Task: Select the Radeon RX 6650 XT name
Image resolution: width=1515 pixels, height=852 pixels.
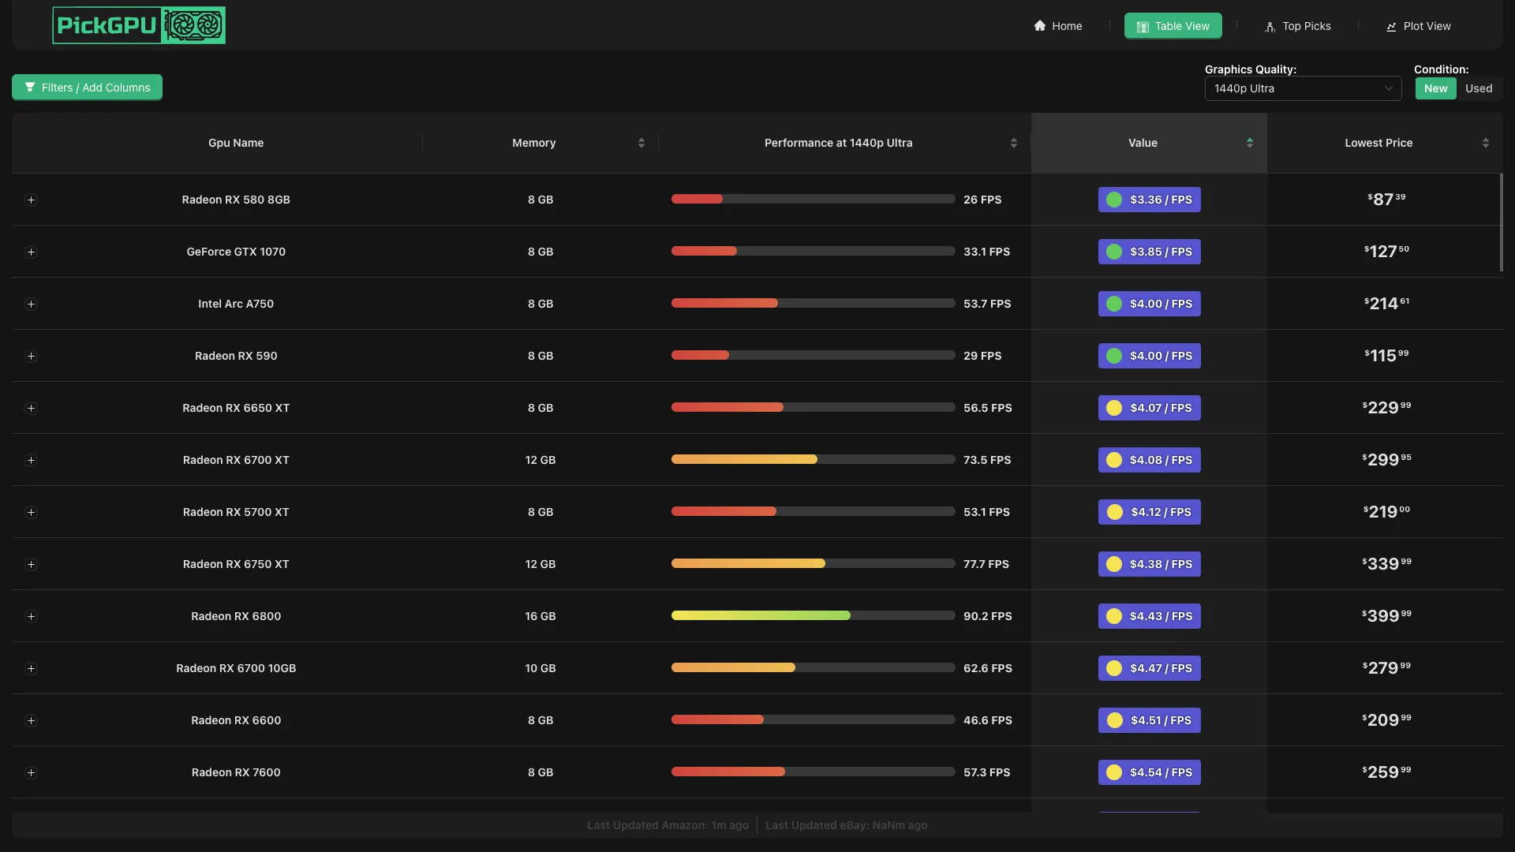Action: coord(236,408)
